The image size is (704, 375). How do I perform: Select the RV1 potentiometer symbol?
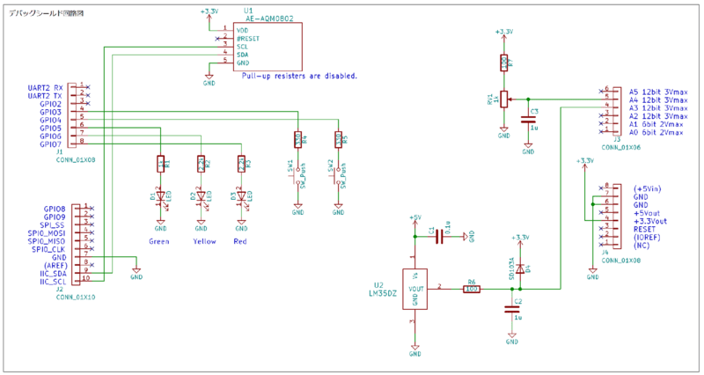pos(503,99)
